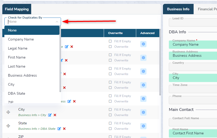Choose DBA State duplicate check option
Viewport: 217px width, 138px height.
click(32, 93)
